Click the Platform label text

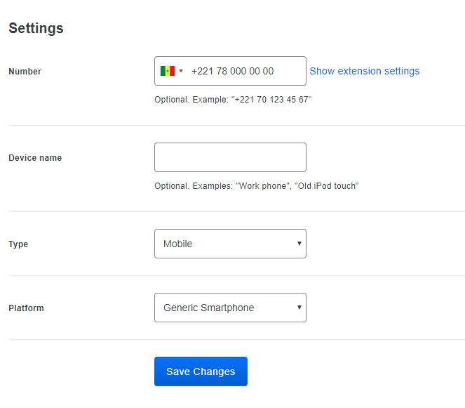point(26,308)
